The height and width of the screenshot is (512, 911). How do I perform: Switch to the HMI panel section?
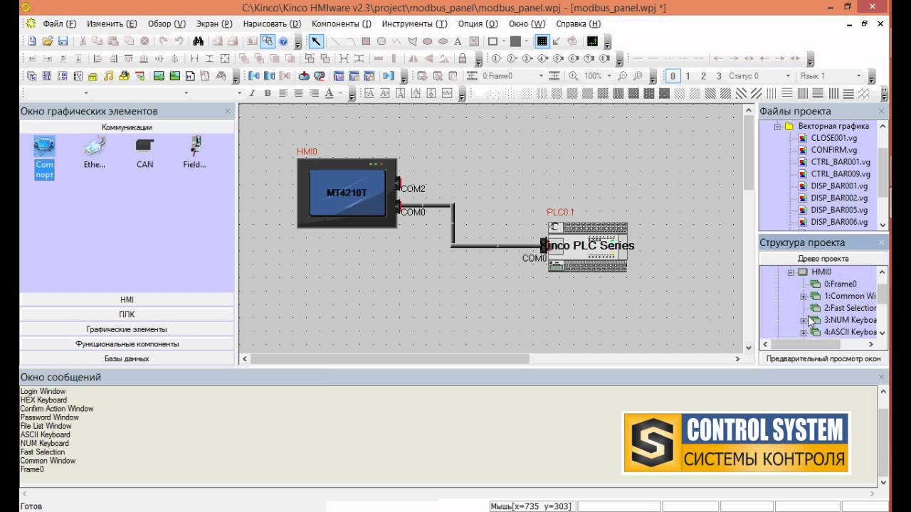[x=127, y=299]
